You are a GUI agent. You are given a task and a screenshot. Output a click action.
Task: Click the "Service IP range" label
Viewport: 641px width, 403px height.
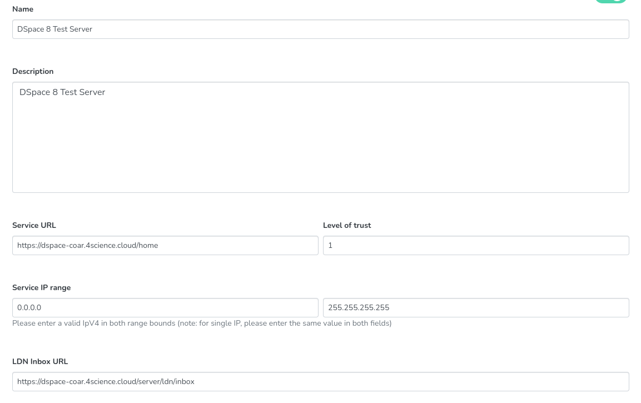[42, 288]
